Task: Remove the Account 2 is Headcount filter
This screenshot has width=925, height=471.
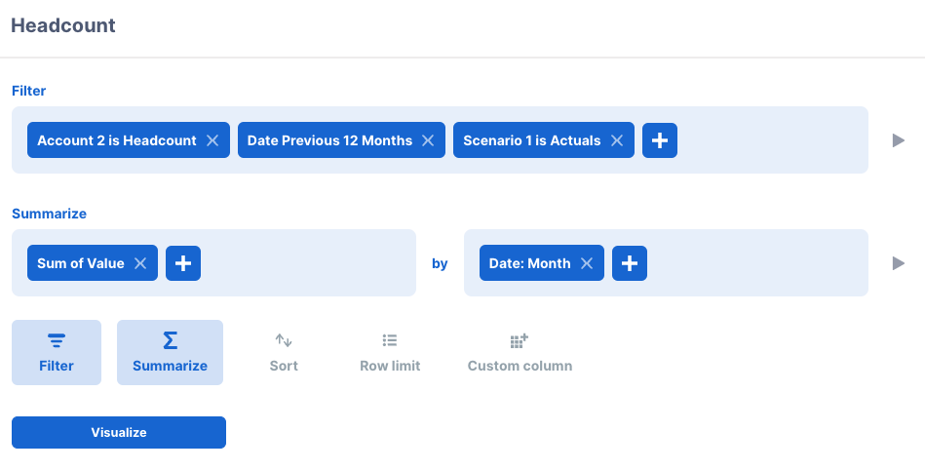Action: pos(212,140)
